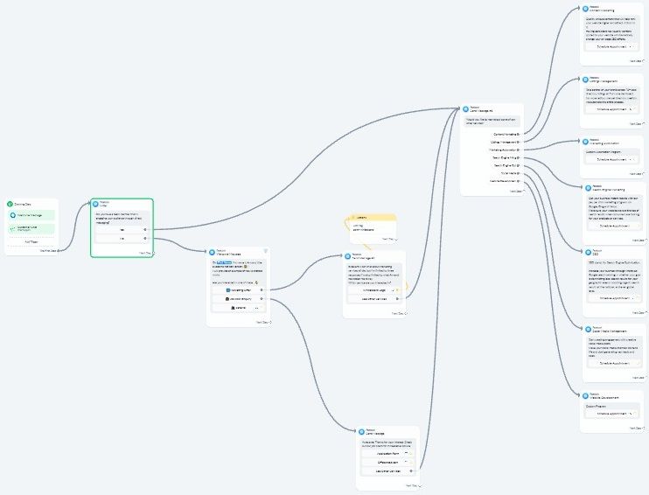The height and width of the screenshot is (495, 649).
Task: Click the Messenger icon on Social Media Management node
Action: pos(585,329)
